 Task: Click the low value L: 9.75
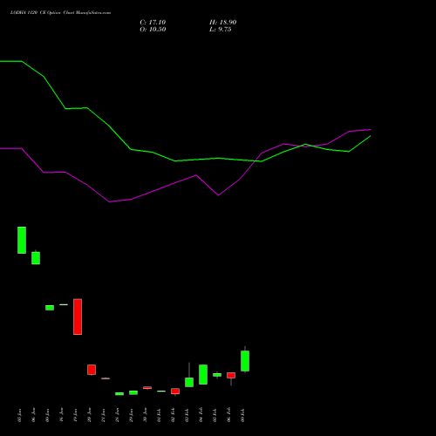[x=220, y=30]
